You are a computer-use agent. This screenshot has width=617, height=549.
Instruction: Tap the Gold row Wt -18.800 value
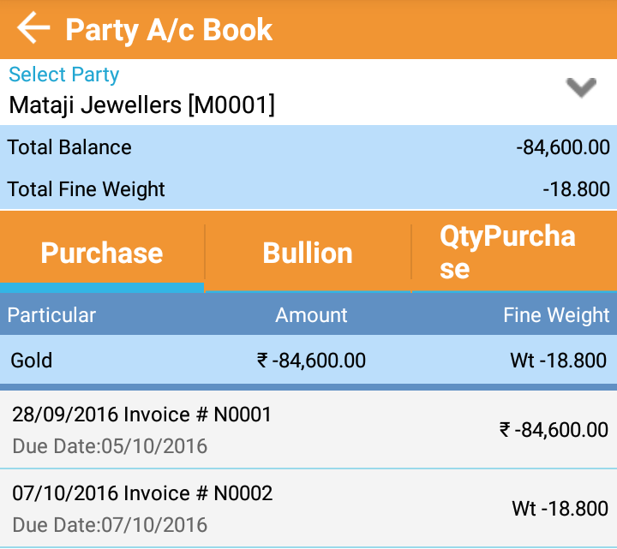[558, 361]
